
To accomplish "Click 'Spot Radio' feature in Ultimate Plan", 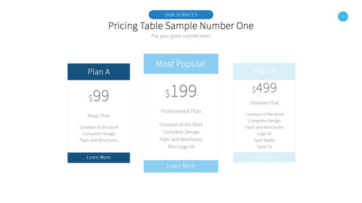I will [x=264, y=140].
